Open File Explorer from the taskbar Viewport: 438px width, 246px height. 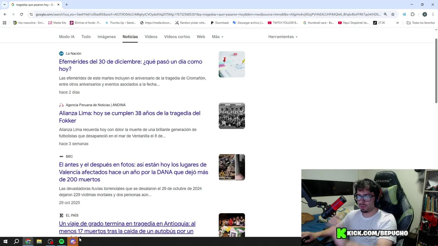click(39, 242)
